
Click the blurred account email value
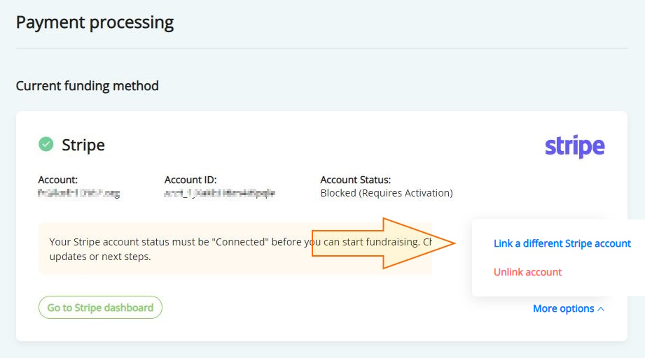coord(79,193)
